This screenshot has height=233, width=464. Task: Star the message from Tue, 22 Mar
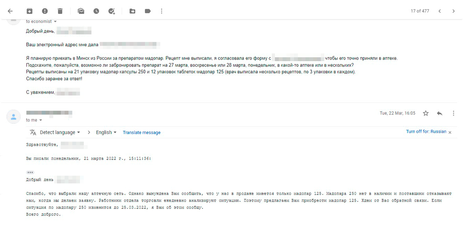tap(426, 113)
